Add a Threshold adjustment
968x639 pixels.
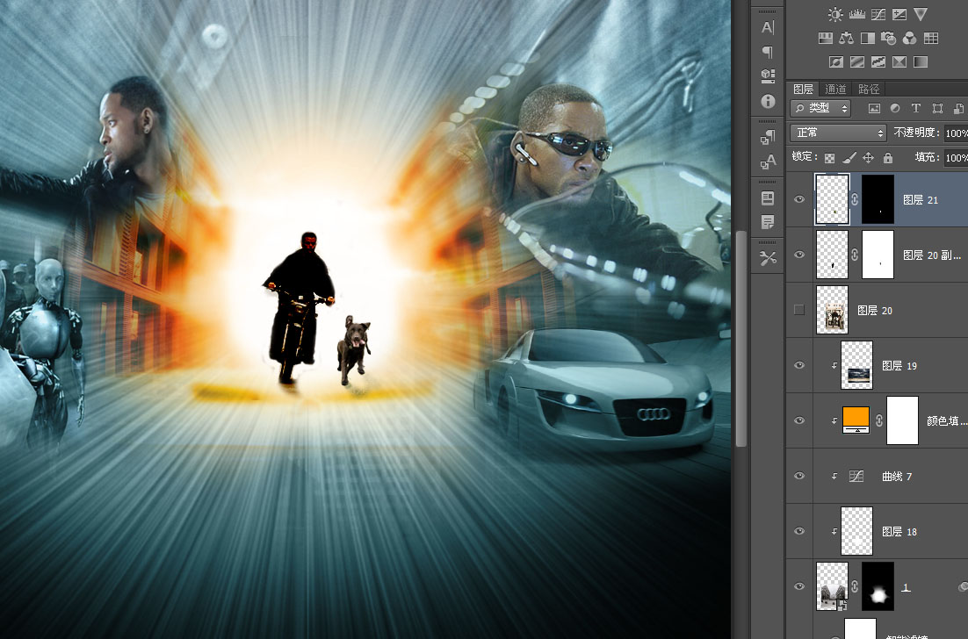click(878, 61)
